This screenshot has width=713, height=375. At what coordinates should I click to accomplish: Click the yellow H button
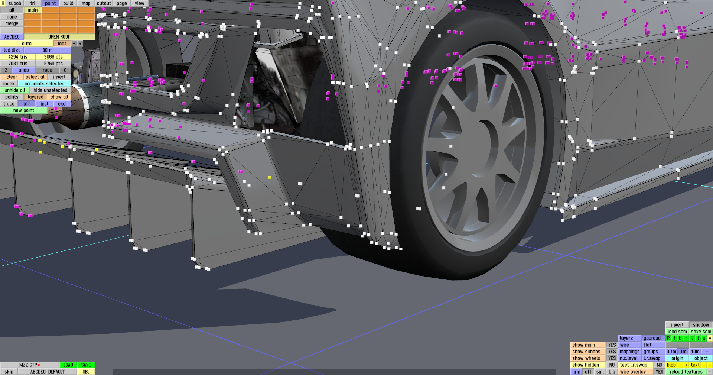point(3,3)
